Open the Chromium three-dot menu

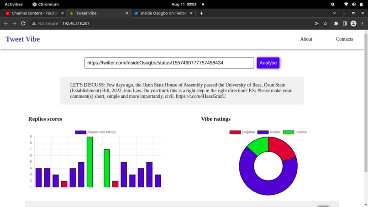point(362,23)
